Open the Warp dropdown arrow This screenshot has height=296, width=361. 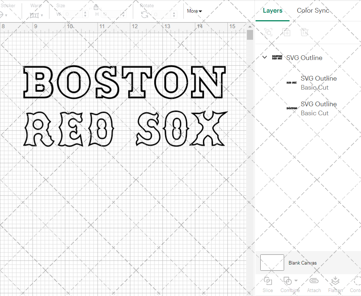[x=42, y=16]
